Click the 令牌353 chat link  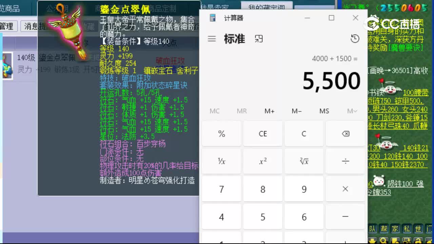(379, 192)
